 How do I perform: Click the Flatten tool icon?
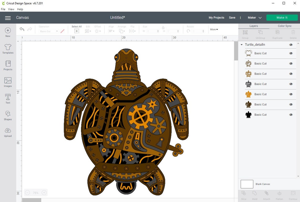279,193
